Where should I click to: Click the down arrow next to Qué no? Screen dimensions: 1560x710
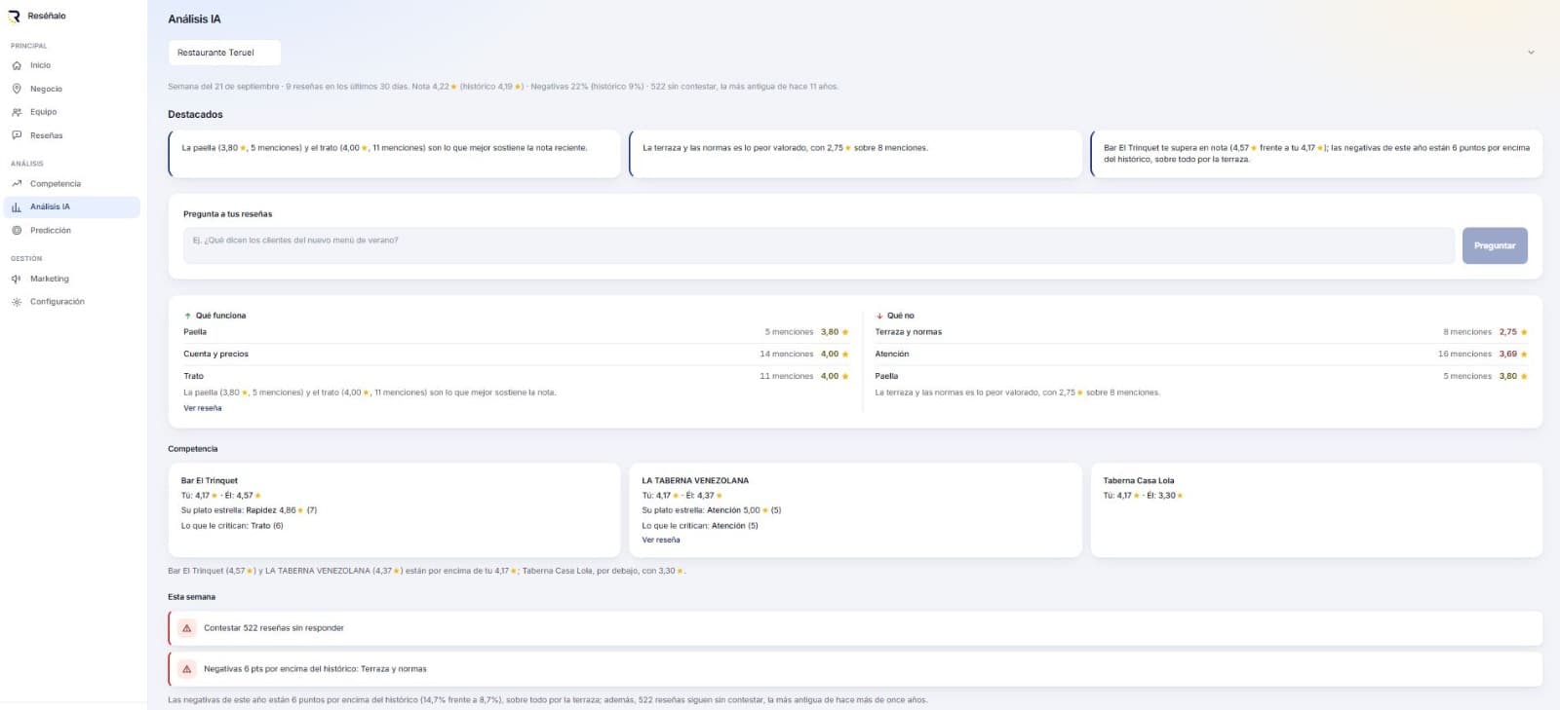879,316
